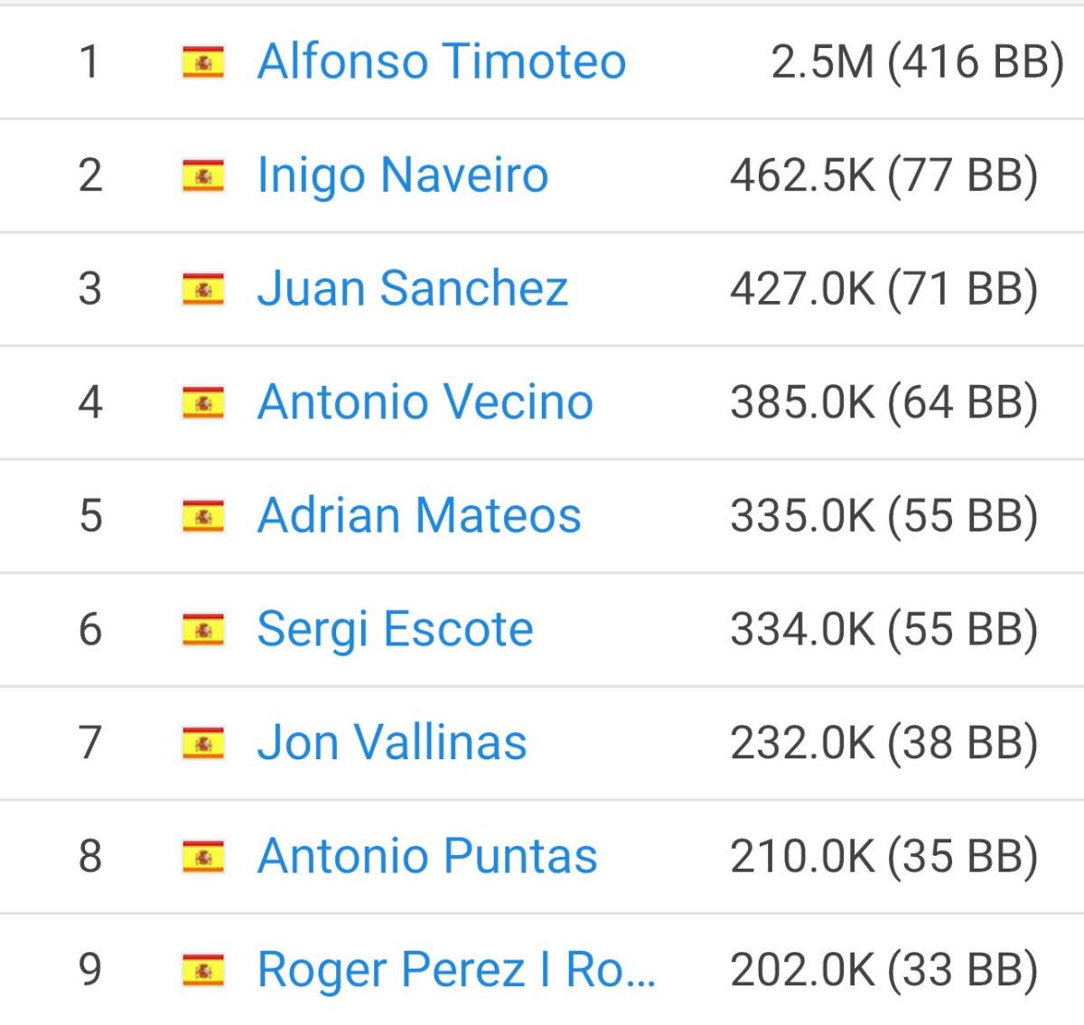Open Antonio Vecino's player profile
This screenshot has width=1084, height=1025.
tap(425, 402)
